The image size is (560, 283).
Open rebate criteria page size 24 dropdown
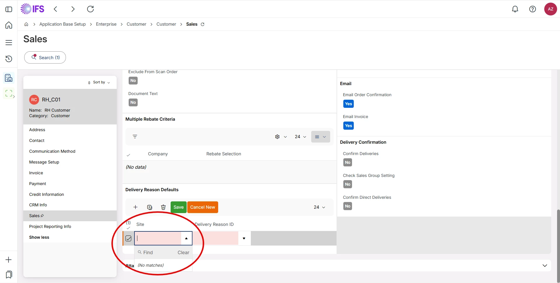click(300, 137)
